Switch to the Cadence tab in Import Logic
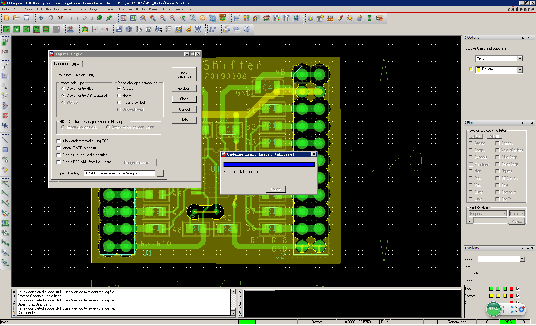 (61, 64)
